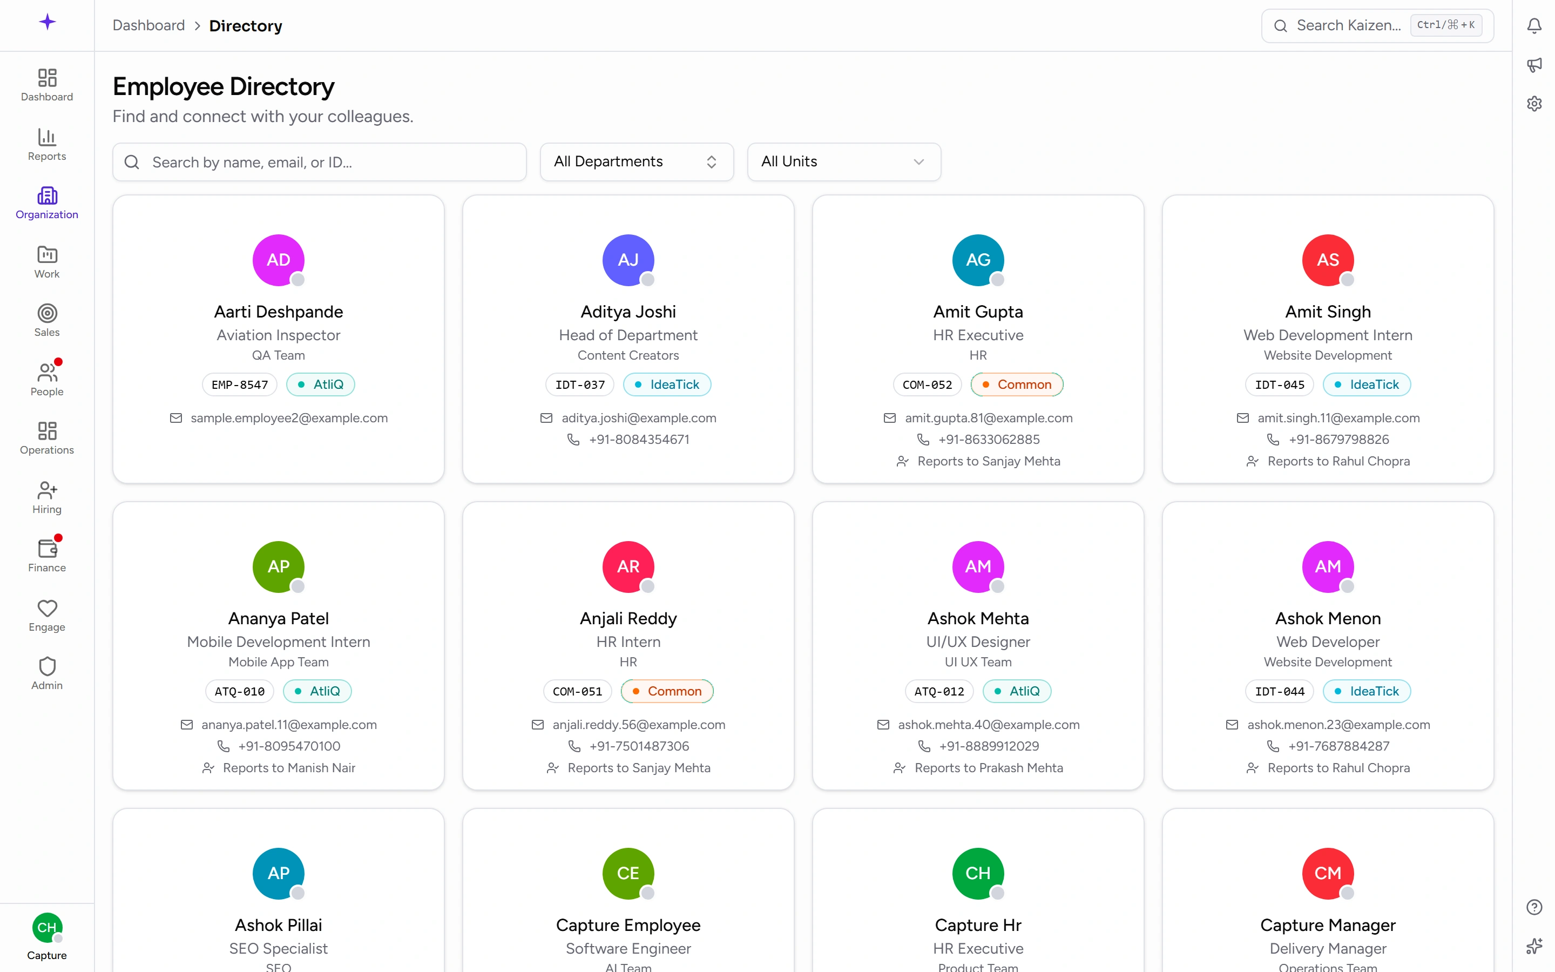Click the IDT-037 ID badge
The height and width of the screenshot is (972, 1555).
579,384
